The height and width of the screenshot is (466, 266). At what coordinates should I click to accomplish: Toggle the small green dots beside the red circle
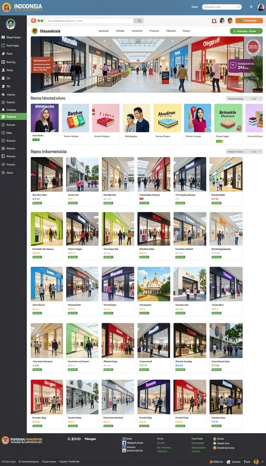coord(40,21)
